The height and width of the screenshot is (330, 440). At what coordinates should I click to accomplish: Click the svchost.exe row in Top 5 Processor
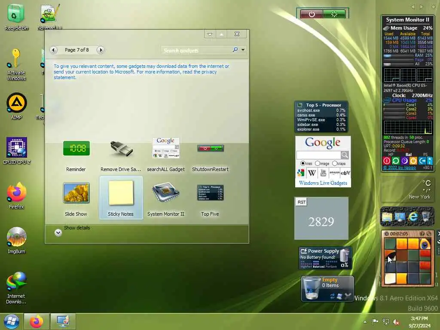tap(321, 110)
